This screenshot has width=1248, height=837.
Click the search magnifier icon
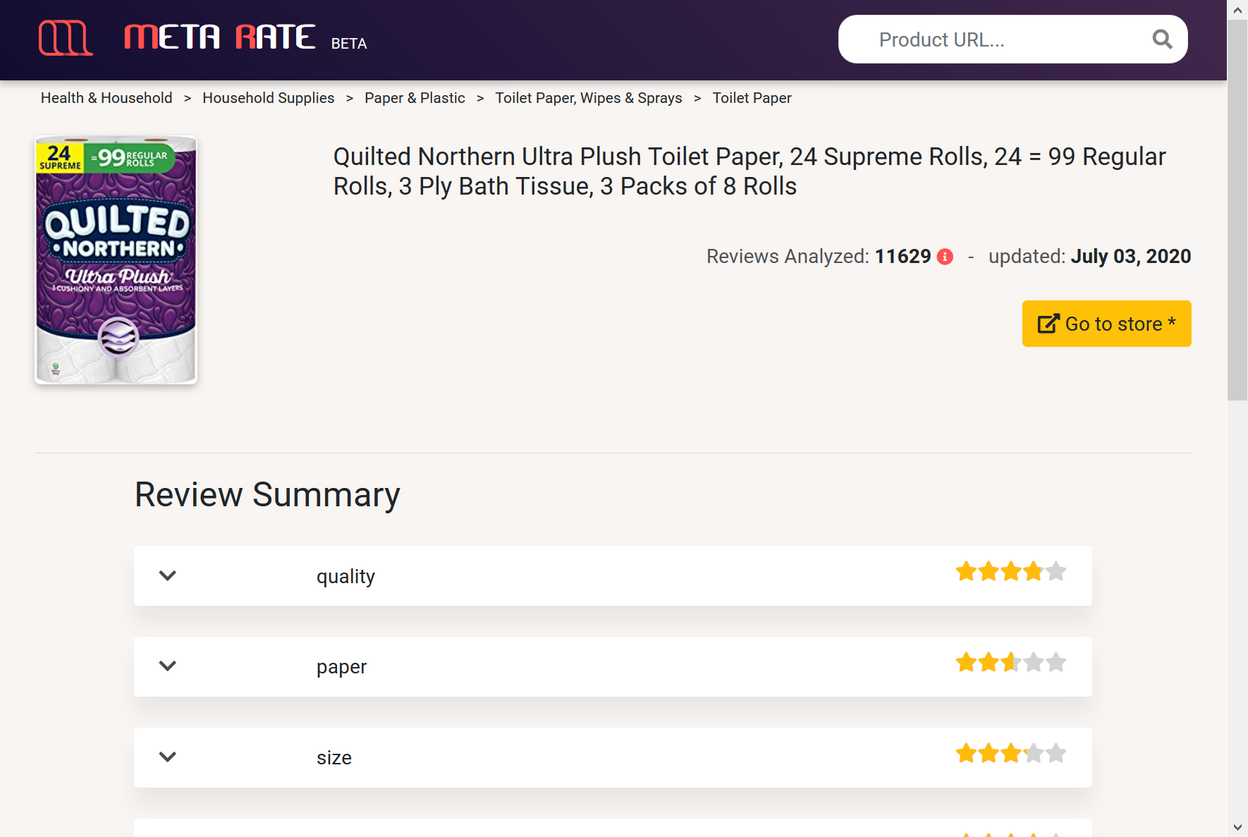coord(1162,39)
